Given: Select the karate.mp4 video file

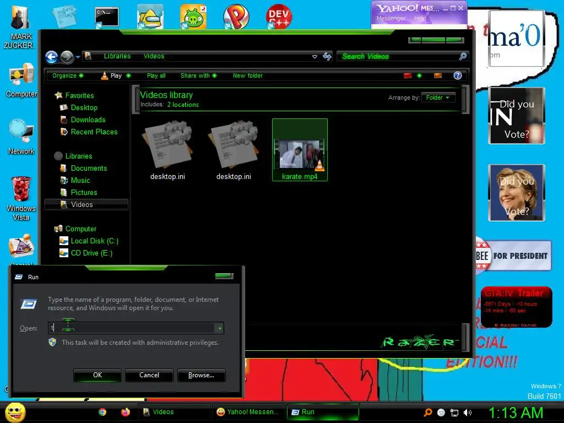Looking at the screenshot, I should click(x=300, y=150).
